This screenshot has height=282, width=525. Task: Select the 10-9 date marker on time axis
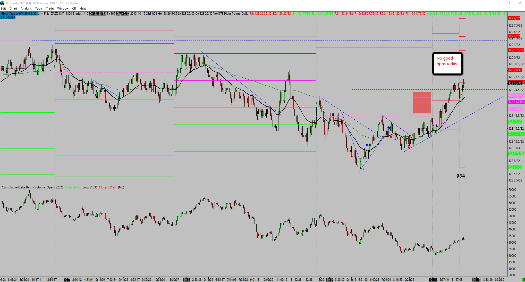[329, 280]
